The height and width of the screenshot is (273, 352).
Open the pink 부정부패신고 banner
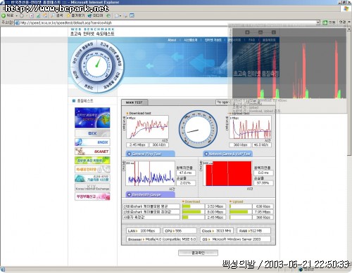point(92,197)
